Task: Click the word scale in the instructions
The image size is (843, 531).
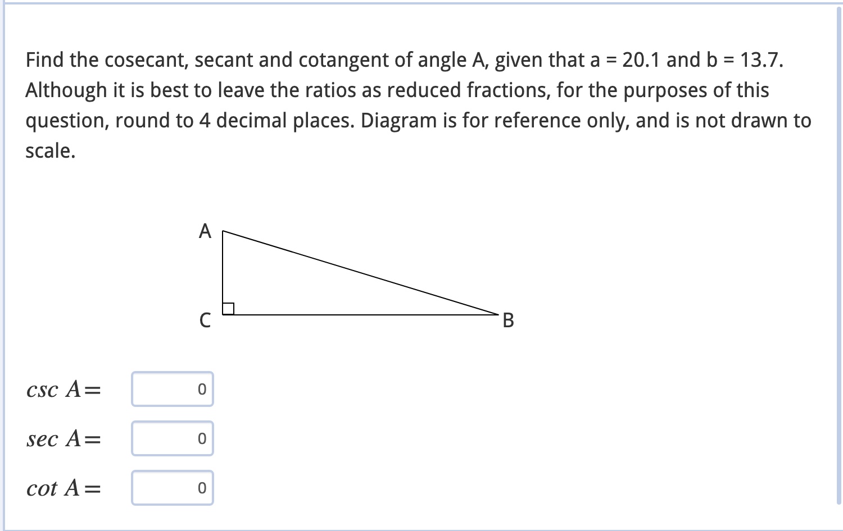Action: [x=48, y=150]
